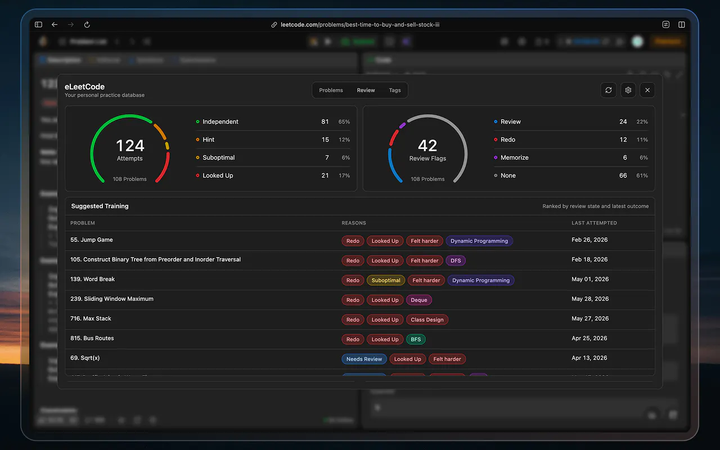This screenshot has height=450, width=720.
Task: Click the Last Attempted column header
Action: pos(594,223)
